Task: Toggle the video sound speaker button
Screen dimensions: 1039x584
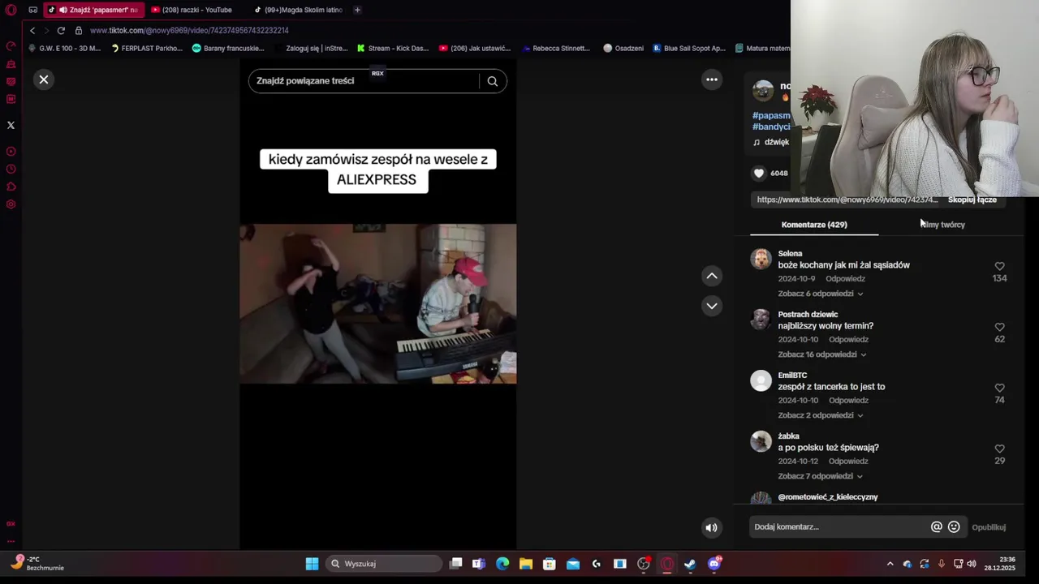Action: pyautogui.click(x=711, y=527)
